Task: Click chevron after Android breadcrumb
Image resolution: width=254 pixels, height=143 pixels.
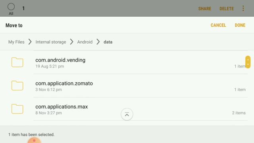Action: click(x=98, y=42)
